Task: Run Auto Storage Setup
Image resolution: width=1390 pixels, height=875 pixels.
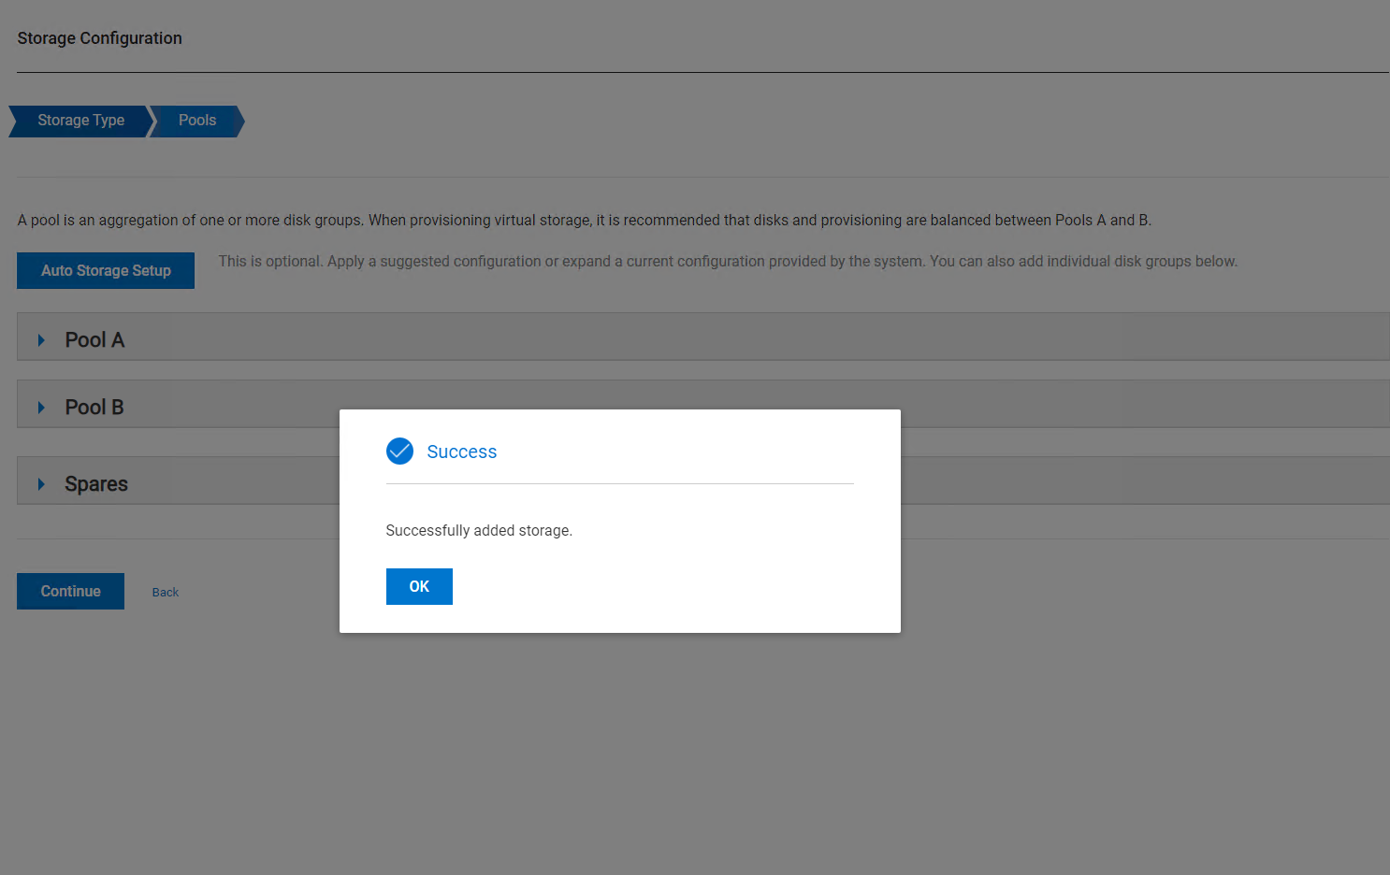Action: [x=106, y=270]
